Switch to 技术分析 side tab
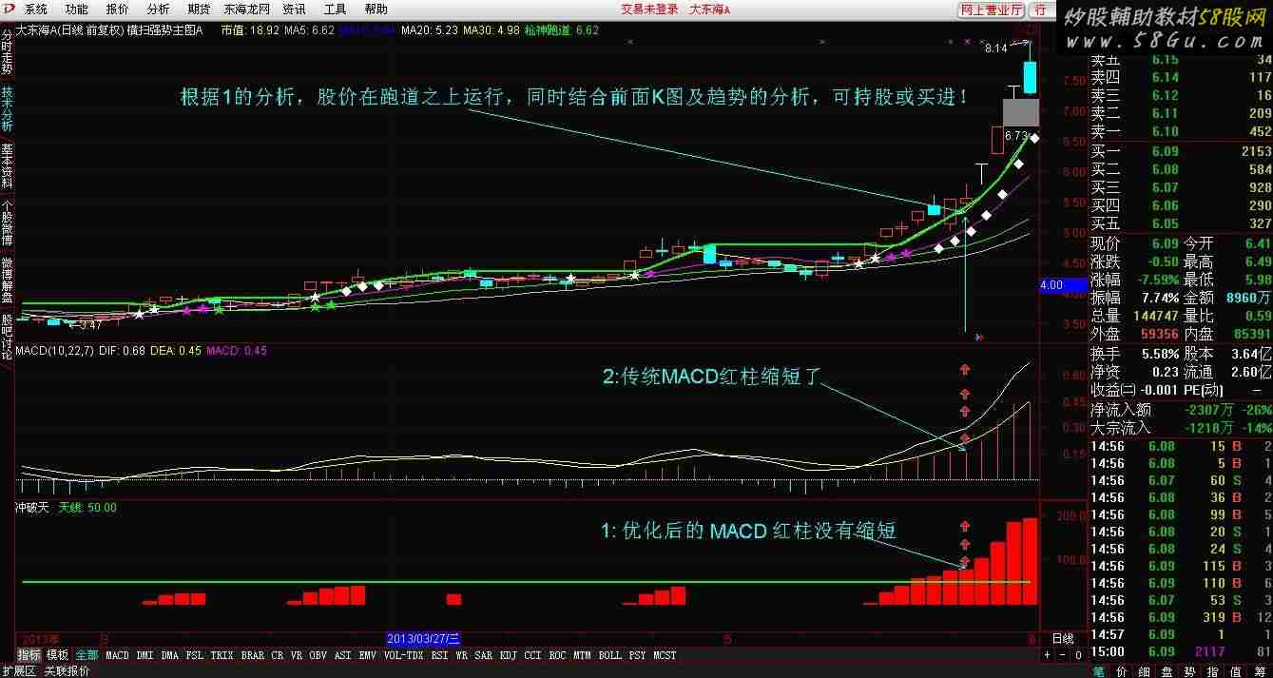Image resolution: width=1273 pixels, height=678 pixels. pyautogui.click(x=8, y=108)
